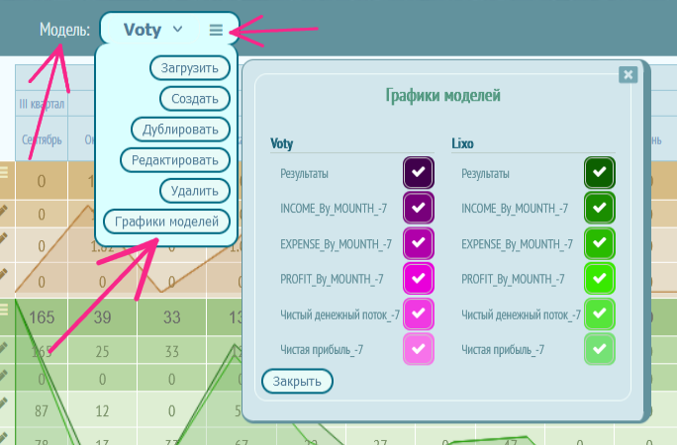Toggle Lixo PROFIT_By_MOUNTH_-7 checkbox

600,279
